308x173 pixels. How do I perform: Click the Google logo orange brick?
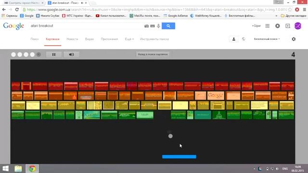216,96
